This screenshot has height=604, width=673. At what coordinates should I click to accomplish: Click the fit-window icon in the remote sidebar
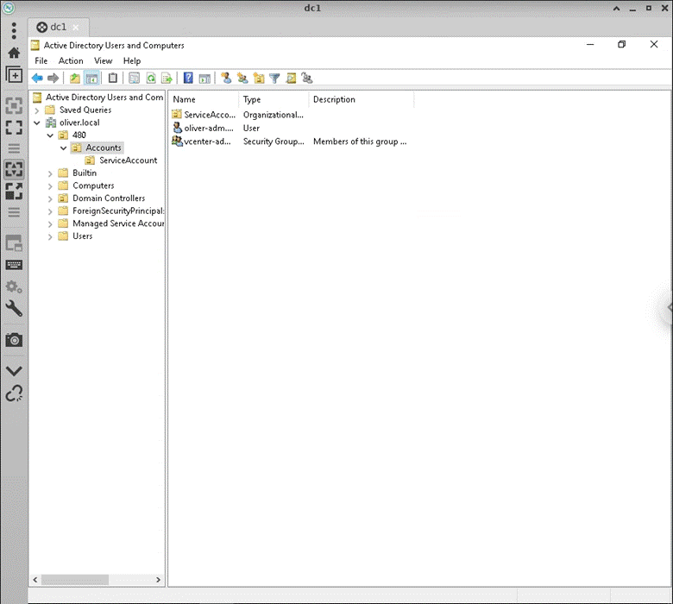tap(14, 105)
